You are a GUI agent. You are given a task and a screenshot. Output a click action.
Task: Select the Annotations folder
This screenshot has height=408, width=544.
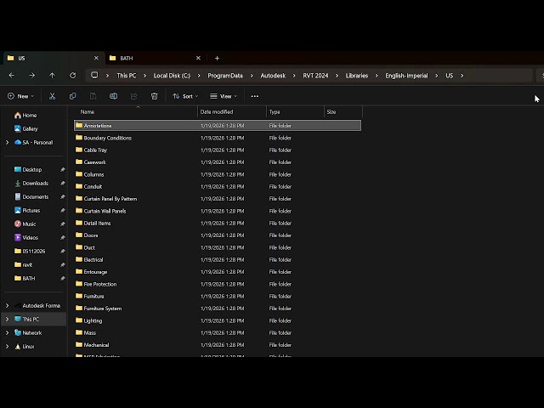218,126
